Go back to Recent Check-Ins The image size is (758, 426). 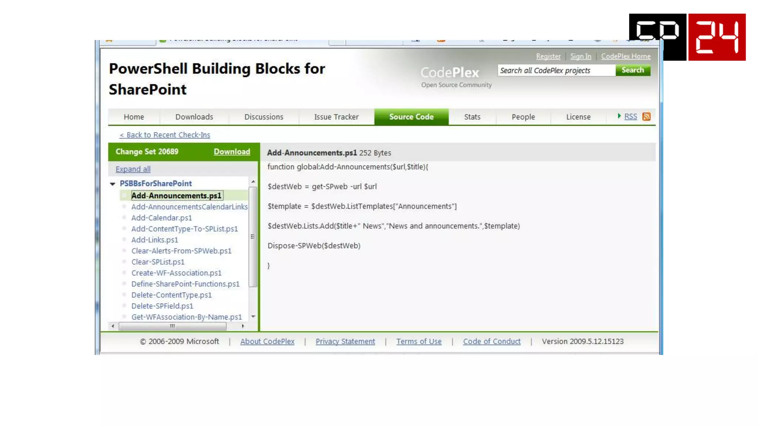tap(165, 135)
